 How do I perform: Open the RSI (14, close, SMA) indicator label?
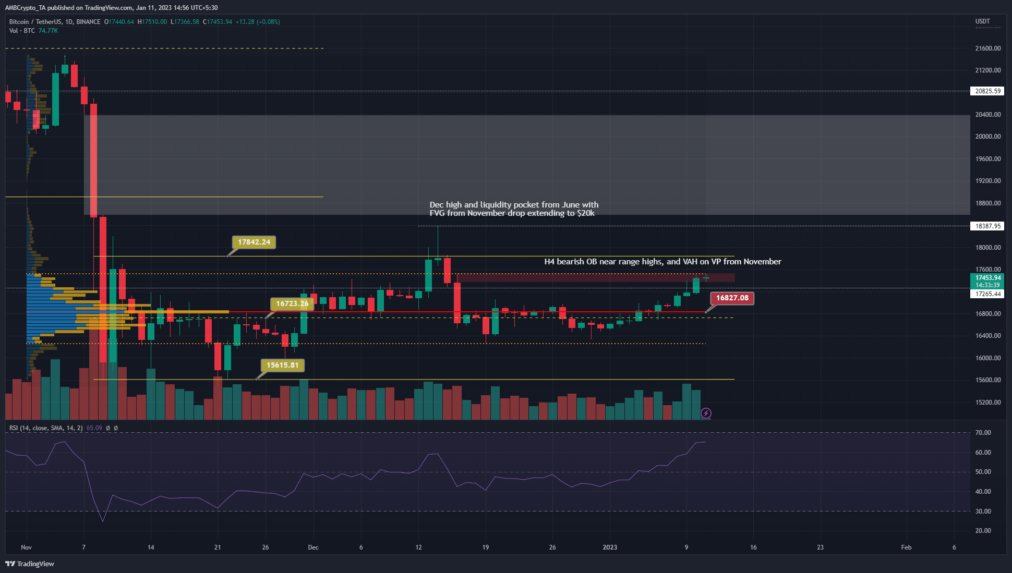click(46, 428)
